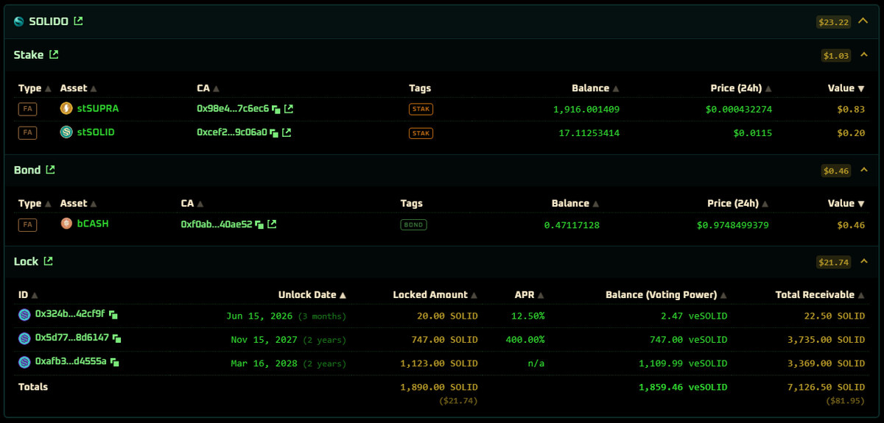Click the bCASH token icon
884x423 pixels.
click(66, 224)
